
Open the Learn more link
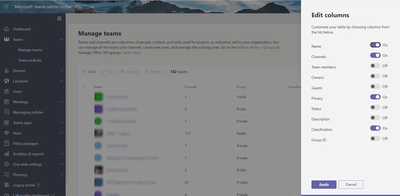pyautogui.click(x=132, y=53)
